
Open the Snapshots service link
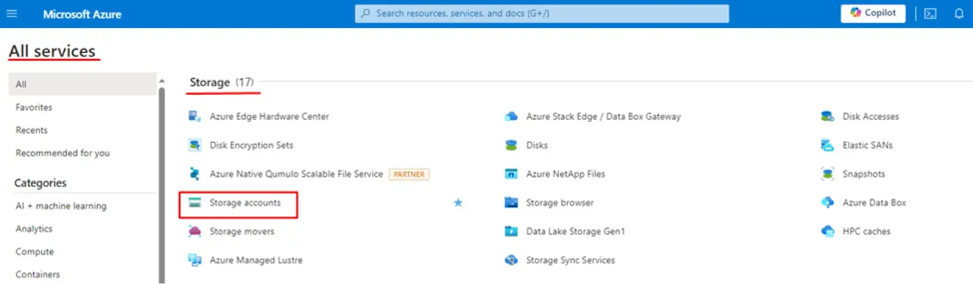864,174
